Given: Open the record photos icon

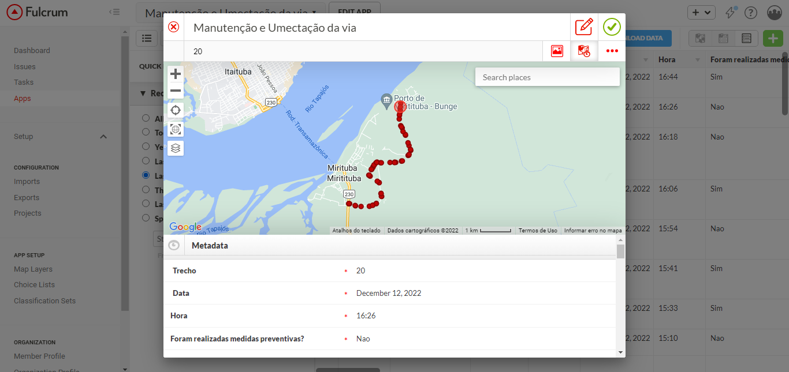Looking at the screenshot, I should (557, 51).
